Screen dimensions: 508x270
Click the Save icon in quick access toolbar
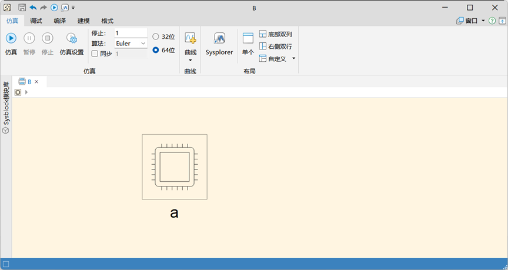click(22, 8)
